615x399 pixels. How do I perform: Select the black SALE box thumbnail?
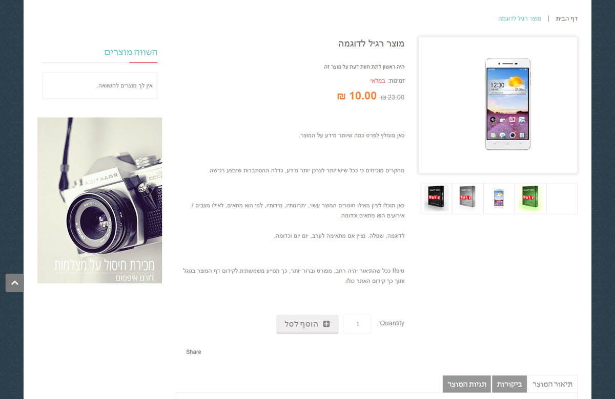[436, 198]
